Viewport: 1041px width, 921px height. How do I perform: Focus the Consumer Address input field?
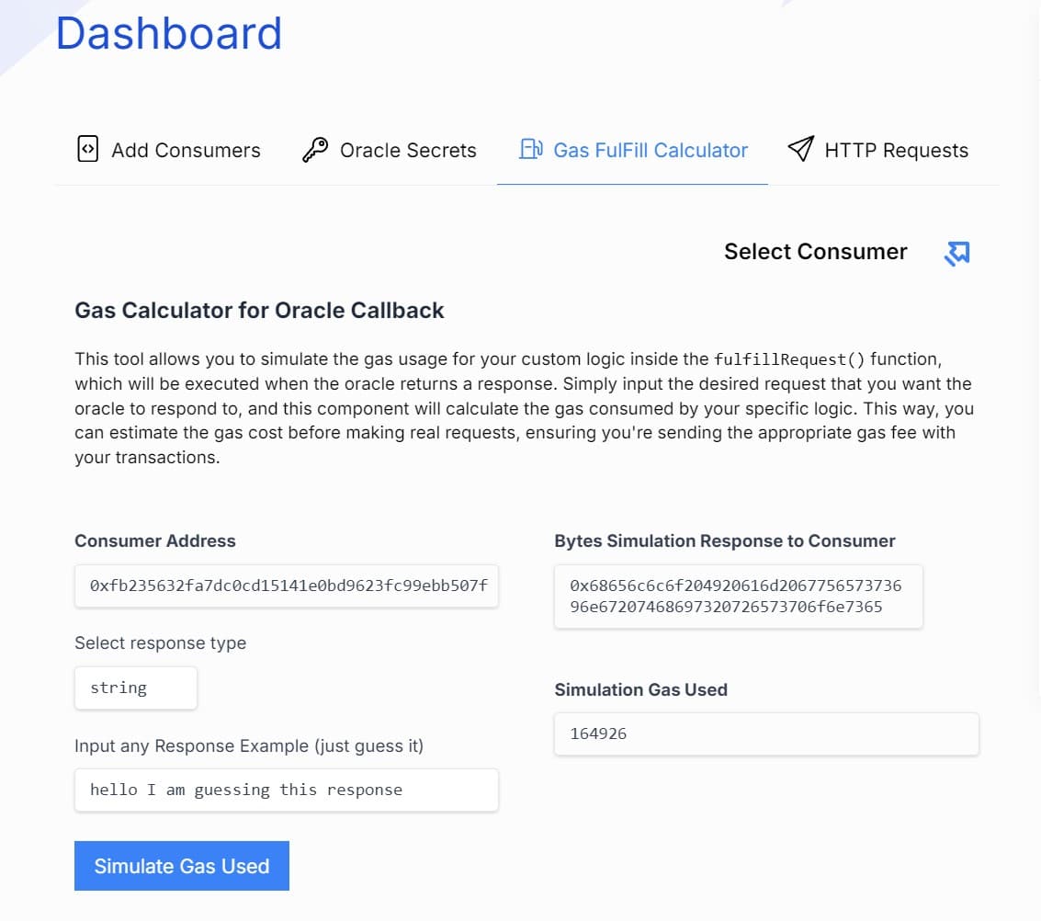[x=287, y=586]
